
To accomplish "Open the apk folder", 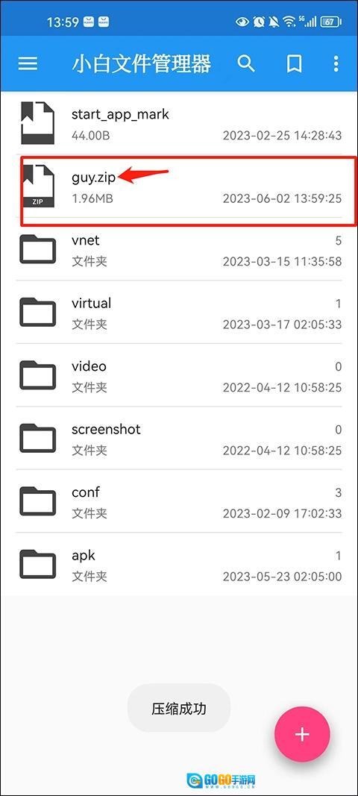I will coord(179,564).
